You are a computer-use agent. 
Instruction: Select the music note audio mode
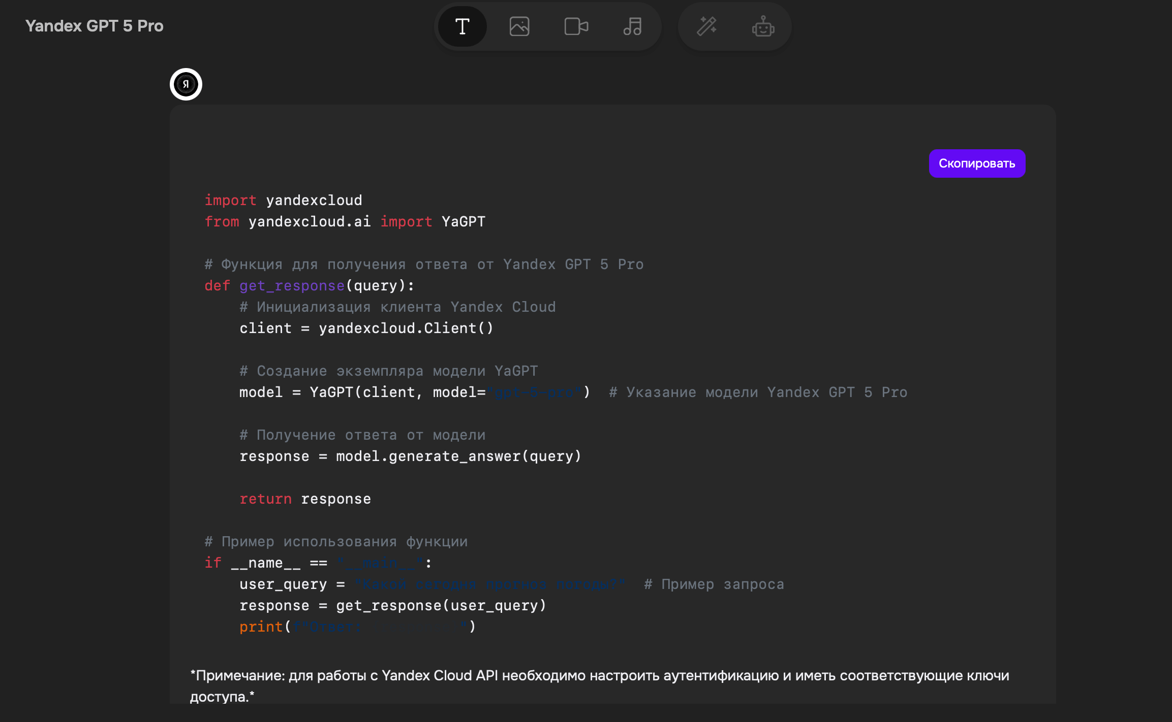(632, 26)
